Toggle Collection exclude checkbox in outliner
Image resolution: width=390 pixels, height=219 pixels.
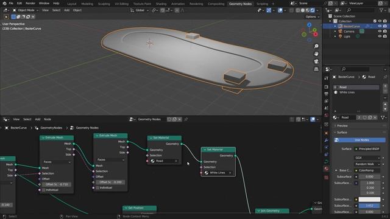tap(375, 21)
